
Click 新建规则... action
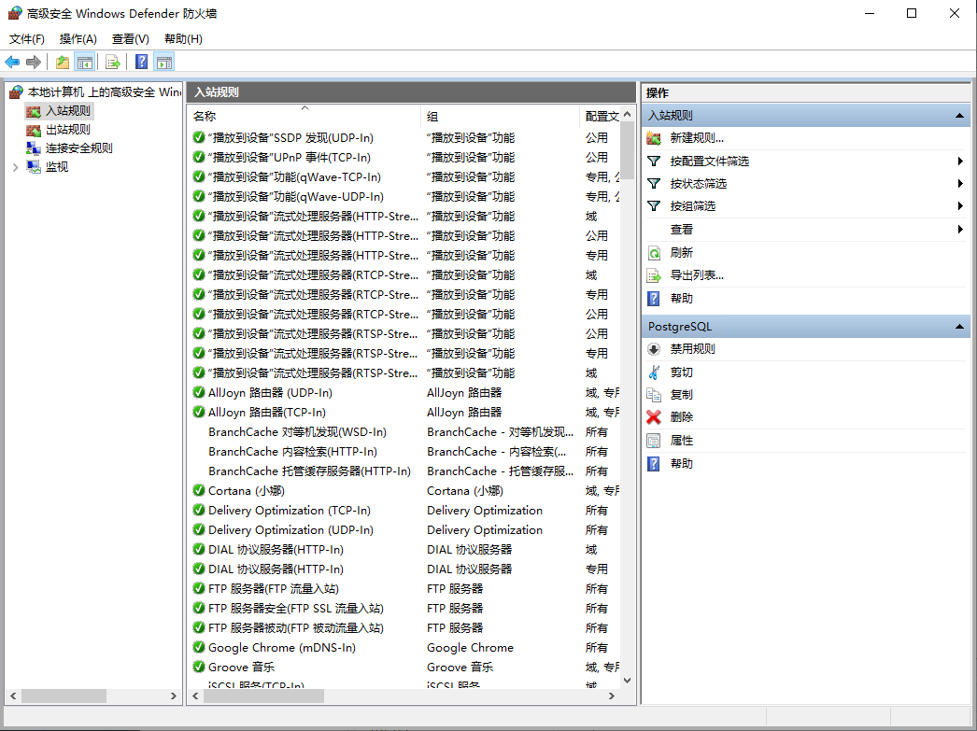click(697, 138)
